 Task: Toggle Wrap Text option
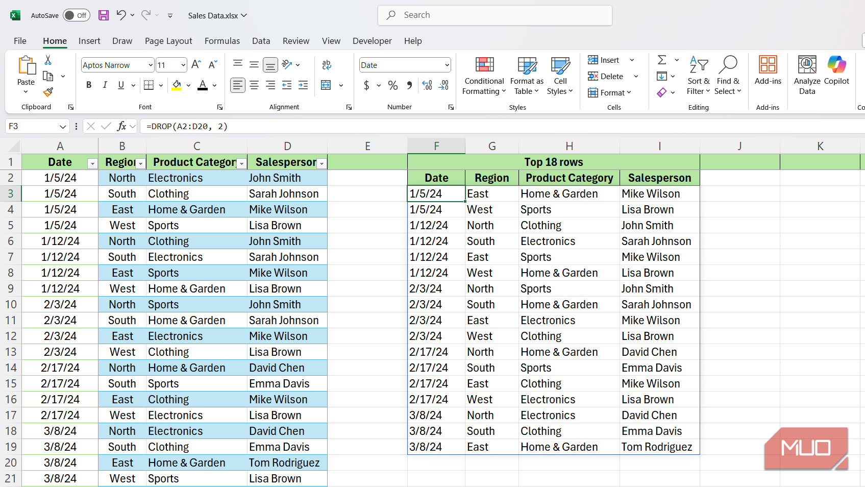click(327, 65)
